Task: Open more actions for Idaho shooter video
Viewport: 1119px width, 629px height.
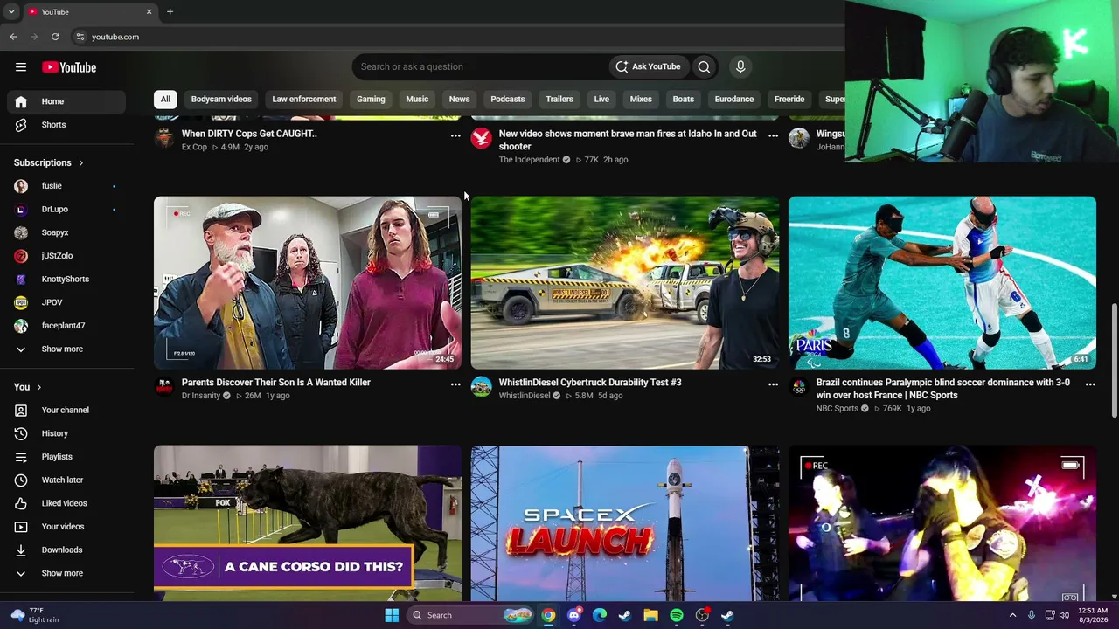Action: [x=773, y=135]
